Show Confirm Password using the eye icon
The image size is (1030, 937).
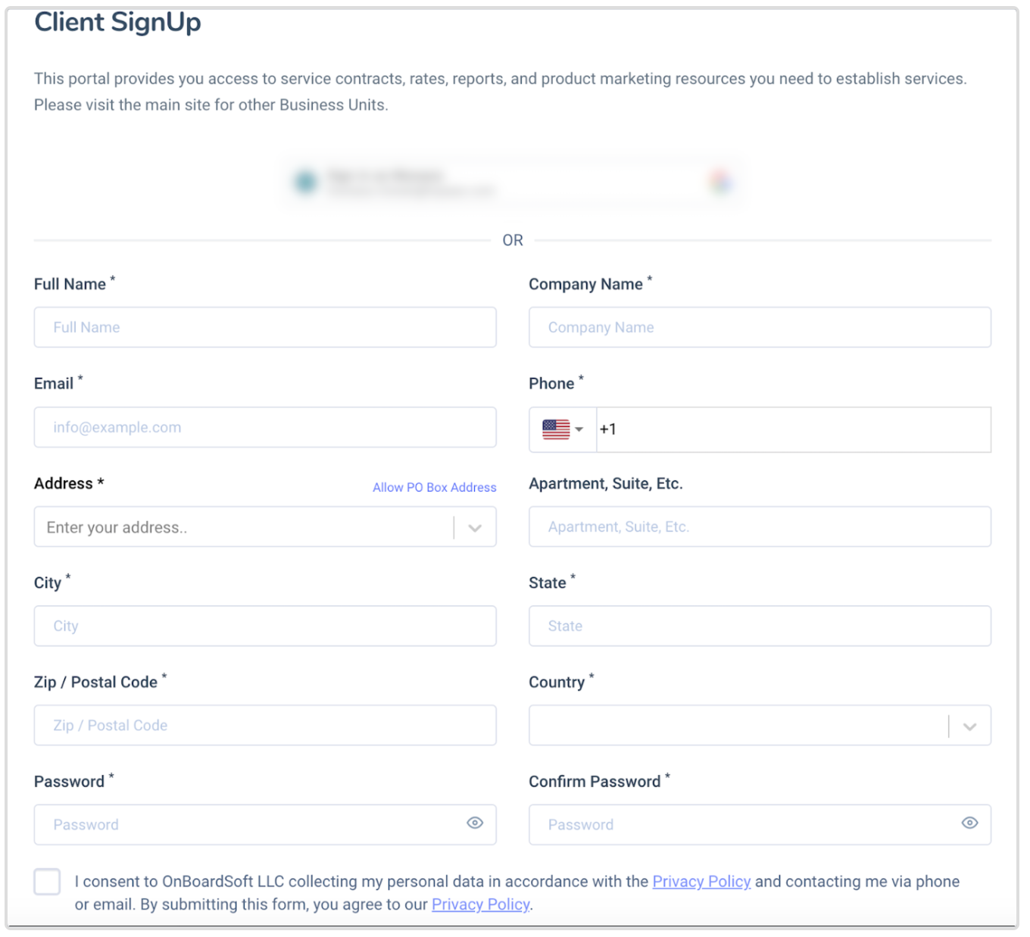pos(970,823)
